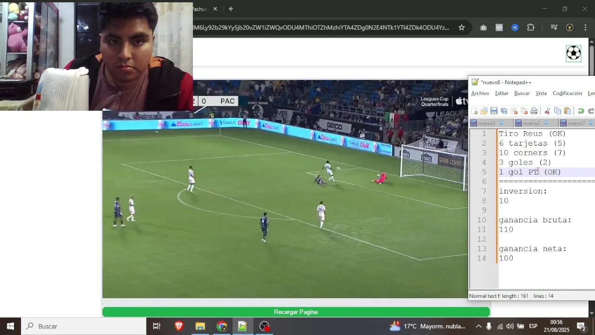This screenshot has width=595, height=335.
Task: Click the Paste icon in Notepad++ toolbar
Action: click(x=568, y=111)
